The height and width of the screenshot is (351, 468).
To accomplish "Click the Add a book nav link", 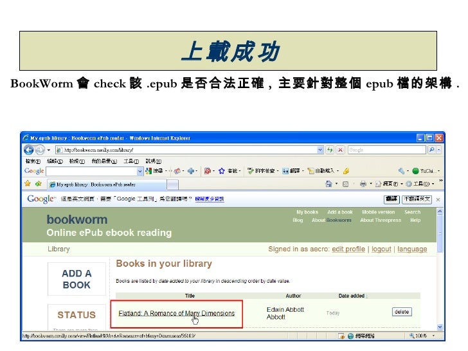I will (x=340, y=212).
